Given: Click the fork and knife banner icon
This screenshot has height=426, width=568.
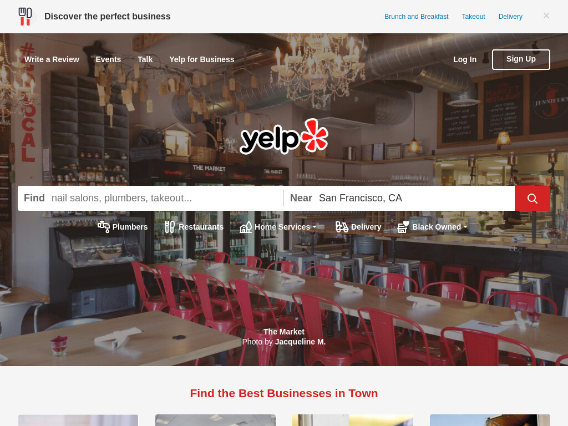Looking at the screenshot, I should (x=26, y=17).
